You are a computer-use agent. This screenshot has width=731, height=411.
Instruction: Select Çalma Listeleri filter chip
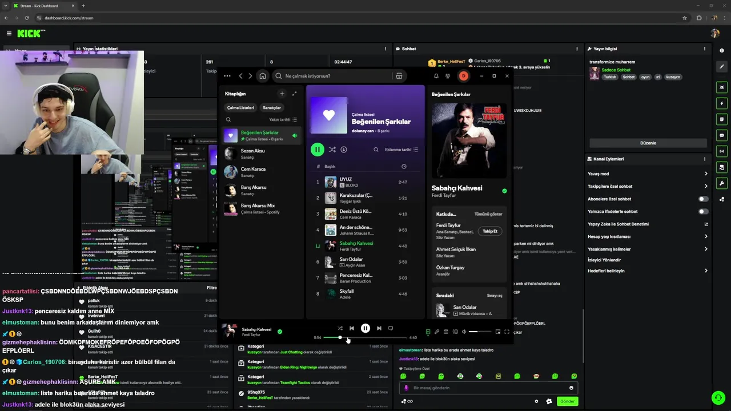[x=240, y=107]
